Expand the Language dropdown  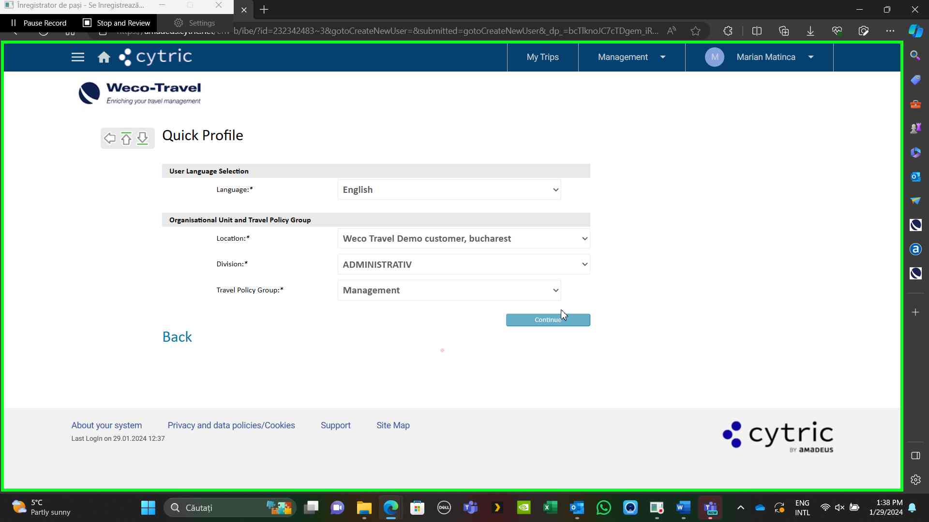[449, 190]
